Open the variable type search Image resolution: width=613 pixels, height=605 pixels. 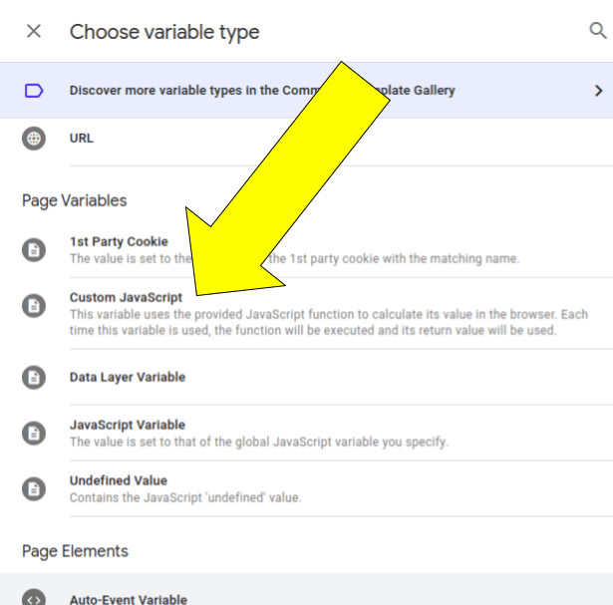coord(597,31)
